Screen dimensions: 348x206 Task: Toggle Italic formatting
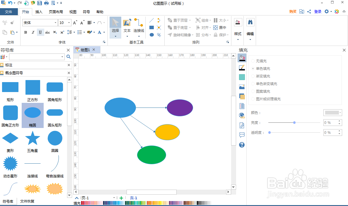click(33, 32)
